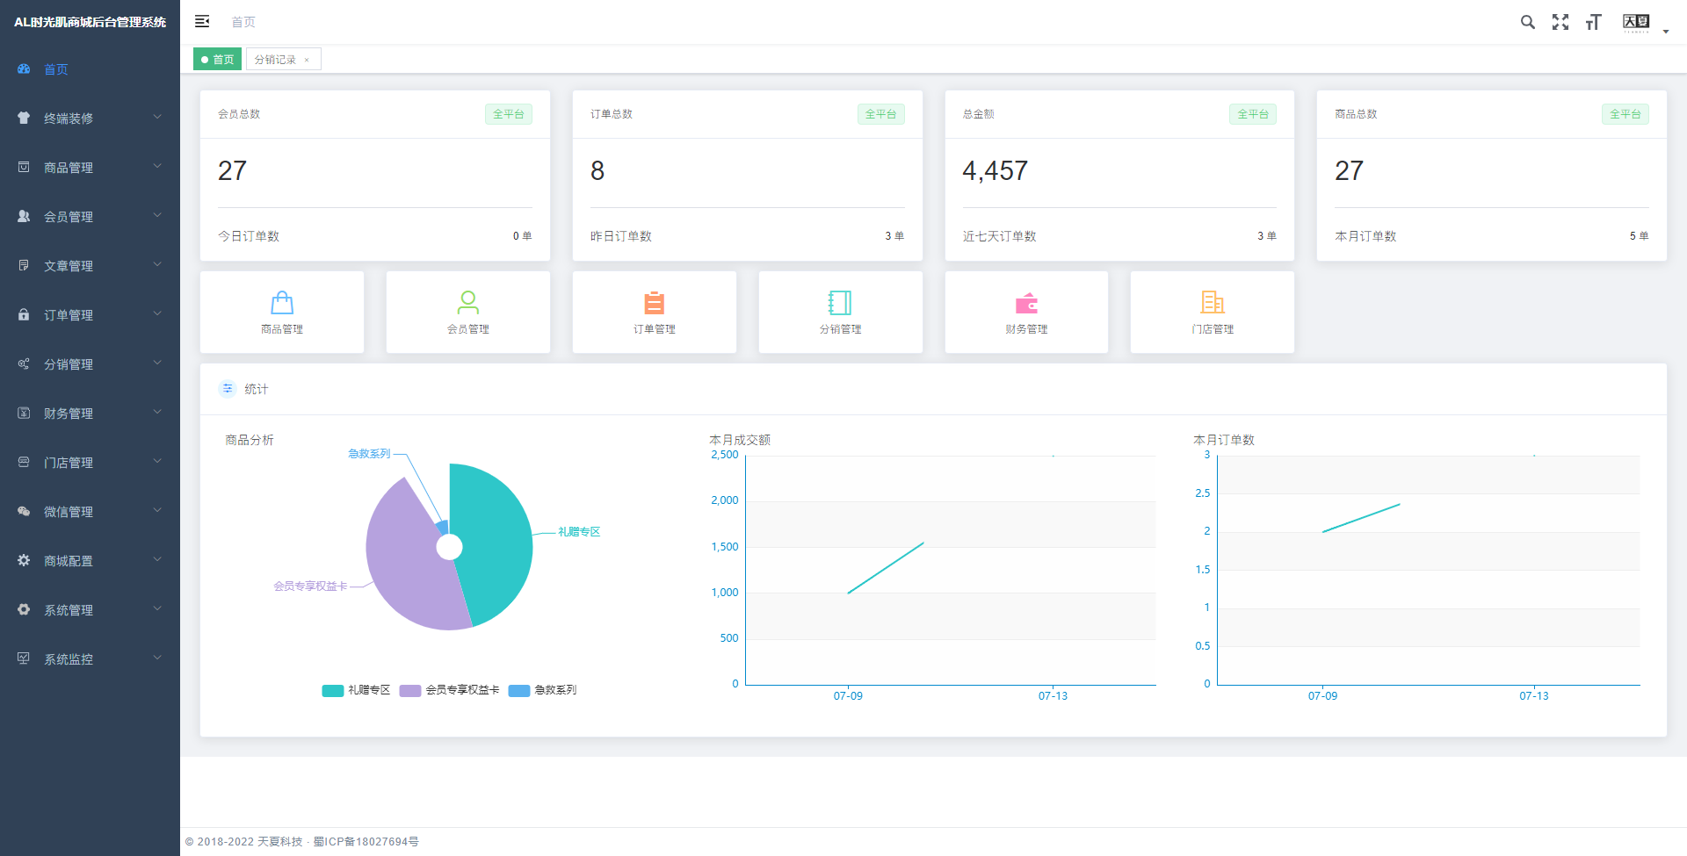This screenshot has height=856, width=1687.
Task: Expand the 终端装修 menu chevron
Action: pyautogui.click(x=157, y=117)
